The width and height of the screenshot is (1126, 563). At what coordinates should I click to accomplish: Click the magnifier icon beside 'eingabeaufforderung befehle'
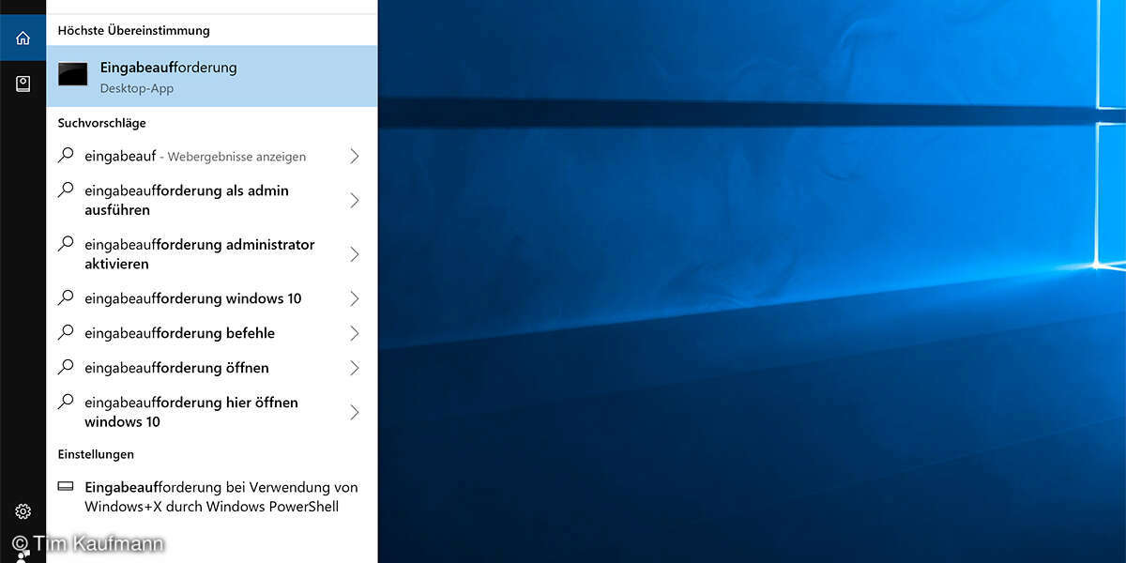(x=66, y=333)
